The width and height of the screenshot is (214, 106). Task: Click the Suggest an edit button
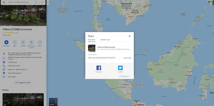coord(23,83)
